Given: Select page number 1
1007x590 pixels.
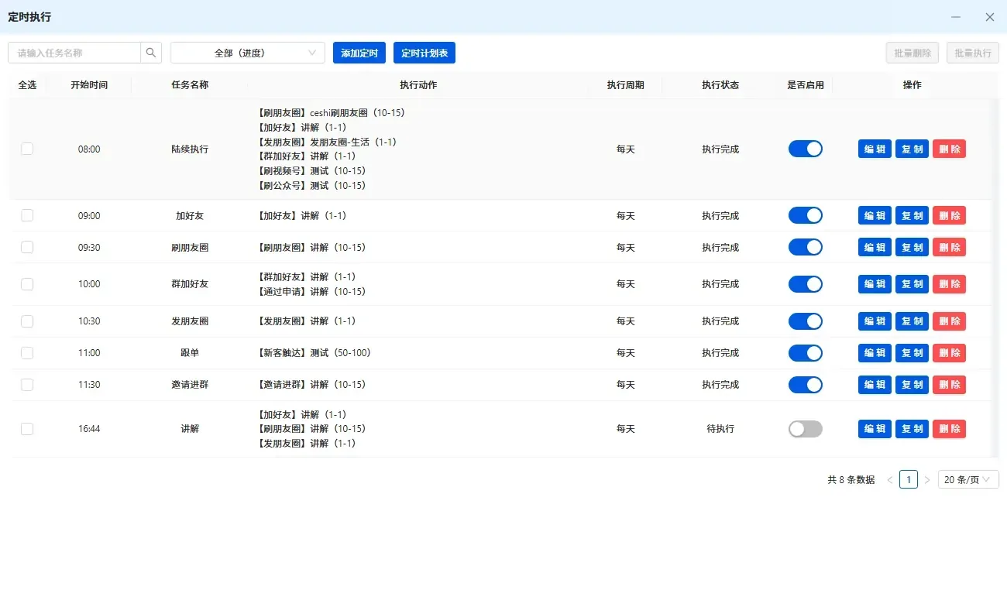Looking at the screenshot, I should [x=909, y=480].
